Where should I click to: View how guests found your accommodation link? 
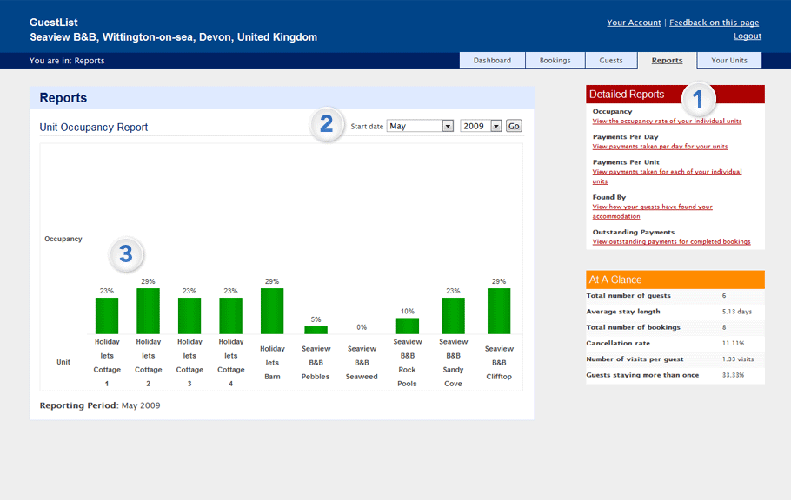click(x=652, y=211)
